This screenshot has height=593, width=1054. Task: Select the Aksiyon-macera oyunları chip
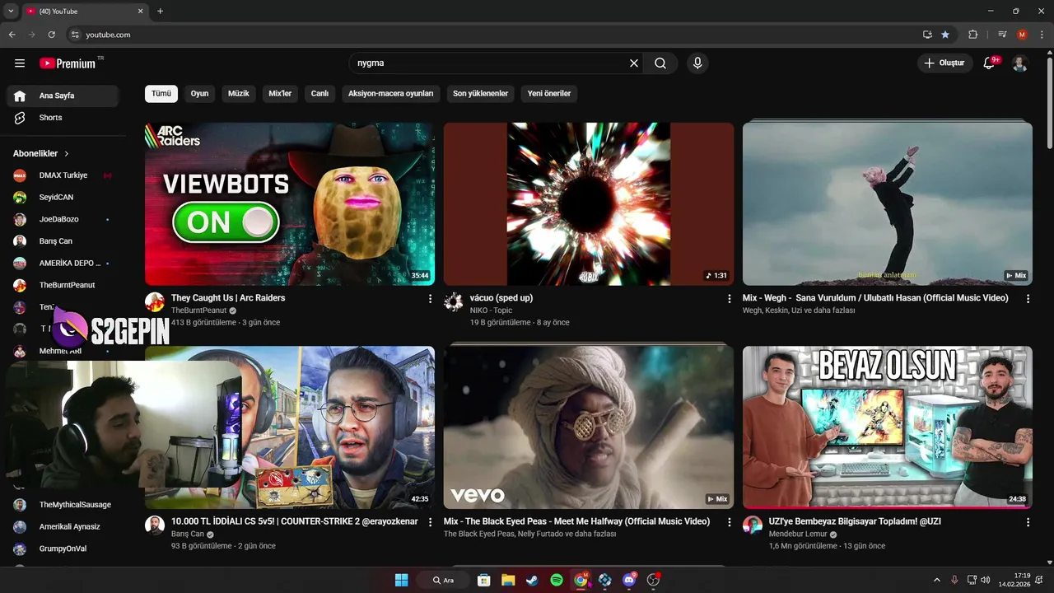391,94
